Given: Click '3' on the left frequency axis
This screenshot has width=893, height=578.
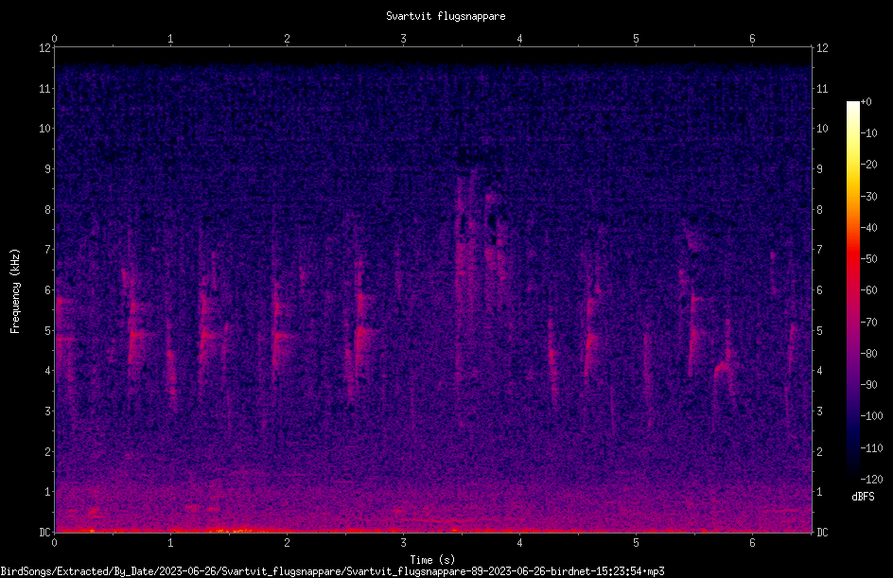Looking at the screenshot, I should pos(48,412).
